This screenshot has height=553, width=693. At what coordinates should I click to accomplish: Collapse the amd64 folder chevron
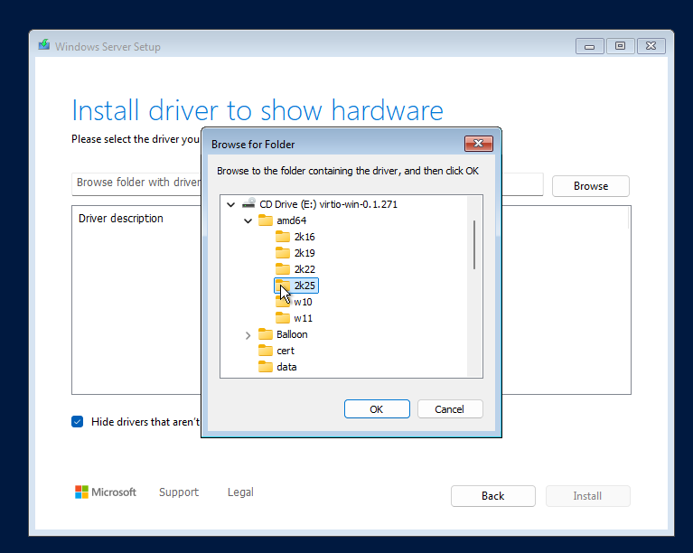tap(248, 220)
